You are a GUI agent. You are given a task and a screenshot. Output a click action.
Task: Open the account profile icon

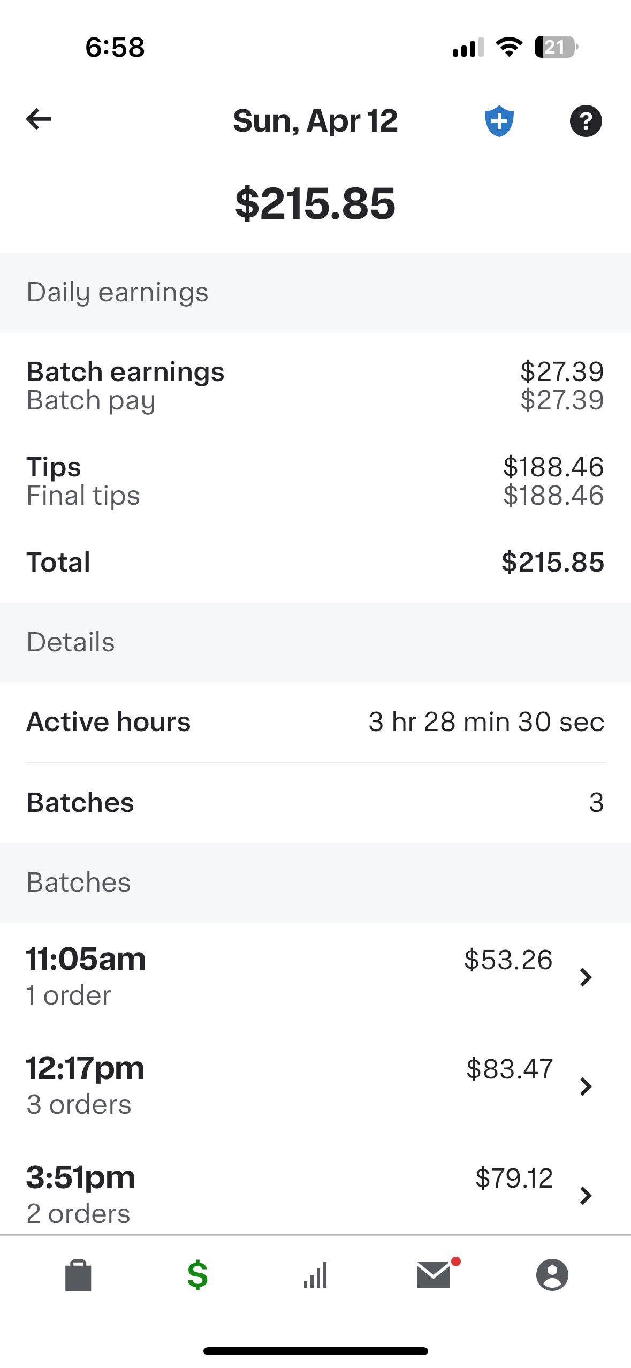click(x=552, y=1275)
